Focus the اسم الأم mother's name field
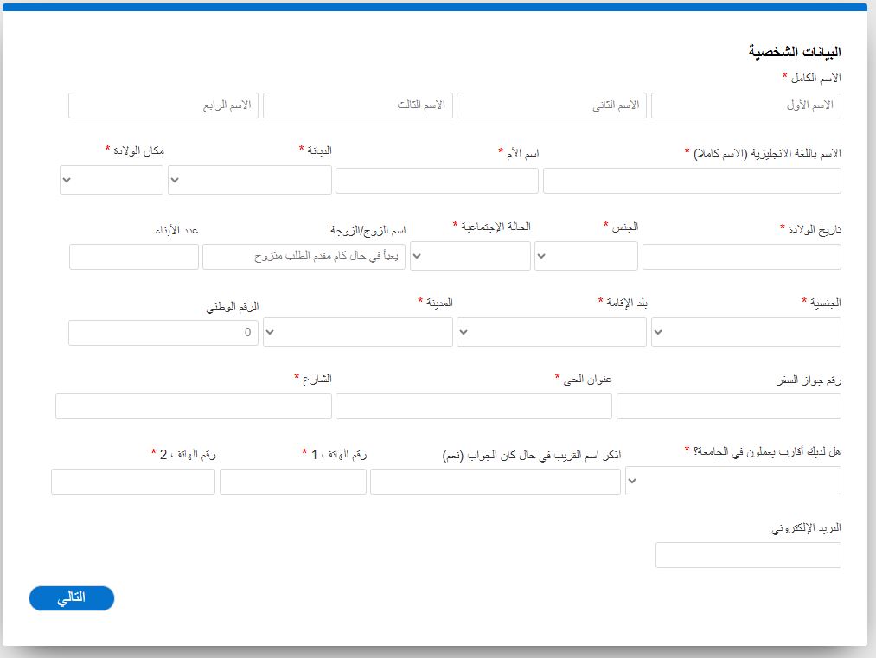Image resolution: width=876 pixels, height=658 pixels. [437, 181]
